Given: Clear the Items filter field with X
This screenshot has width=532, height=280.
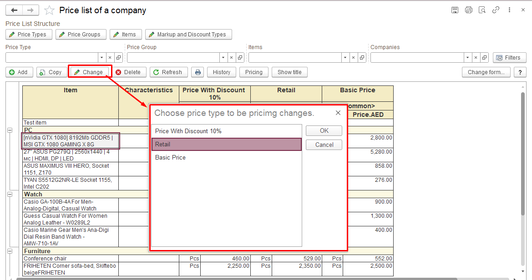Looking at the screenshot, I should [353, 58].
